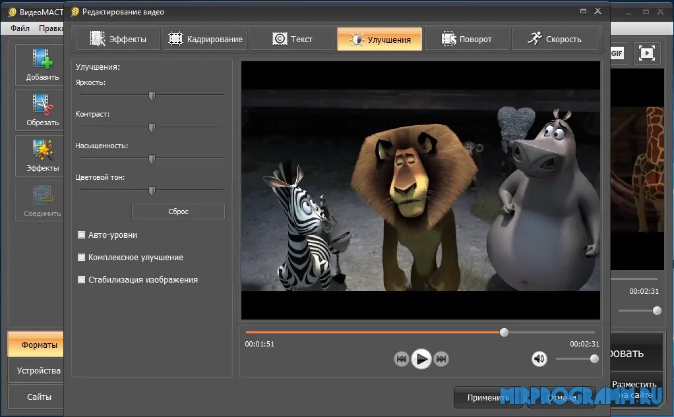Click the Насыщенность slider handle

click(x=152, y=159)
